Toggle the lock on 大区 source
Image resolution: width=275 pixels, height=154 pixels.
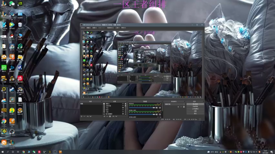[125, 108]
